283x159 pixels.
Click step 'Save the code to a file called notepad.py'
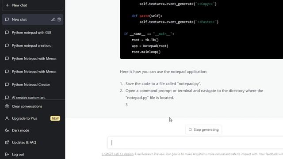[163, 83]
